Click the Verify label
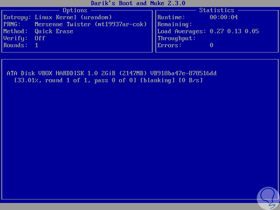The height and width of the screenshot is (210, 280). [x=15, y=38]
